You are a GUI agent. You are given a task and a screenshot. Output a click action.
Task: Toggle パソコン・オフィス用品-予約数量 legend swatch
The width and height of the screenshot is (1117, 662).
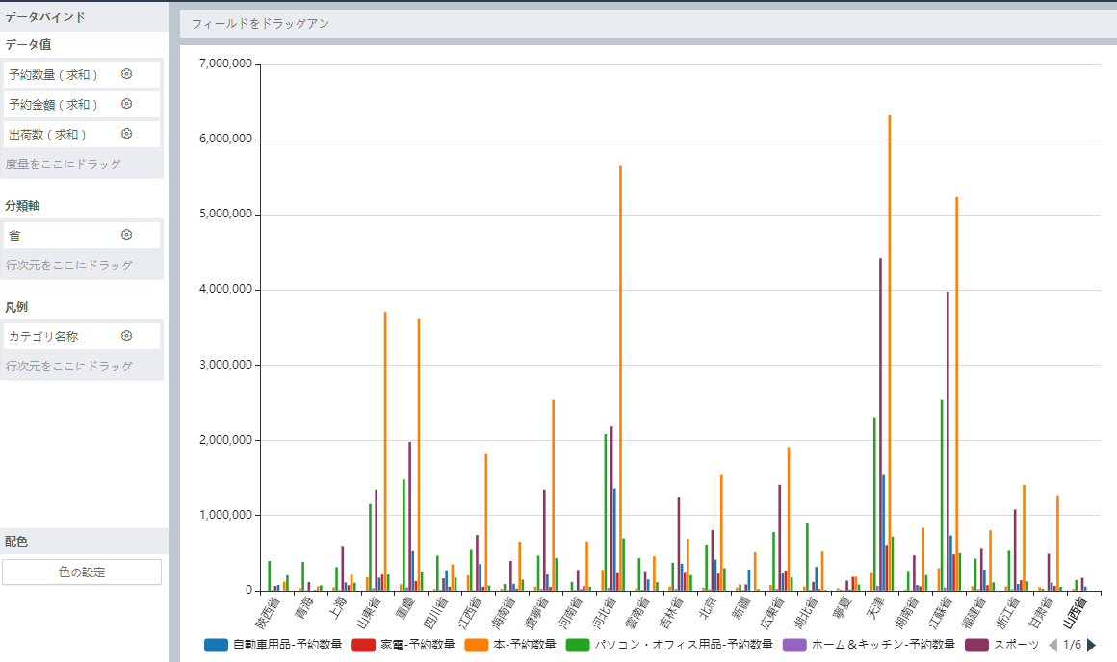[x=578, y=645]
